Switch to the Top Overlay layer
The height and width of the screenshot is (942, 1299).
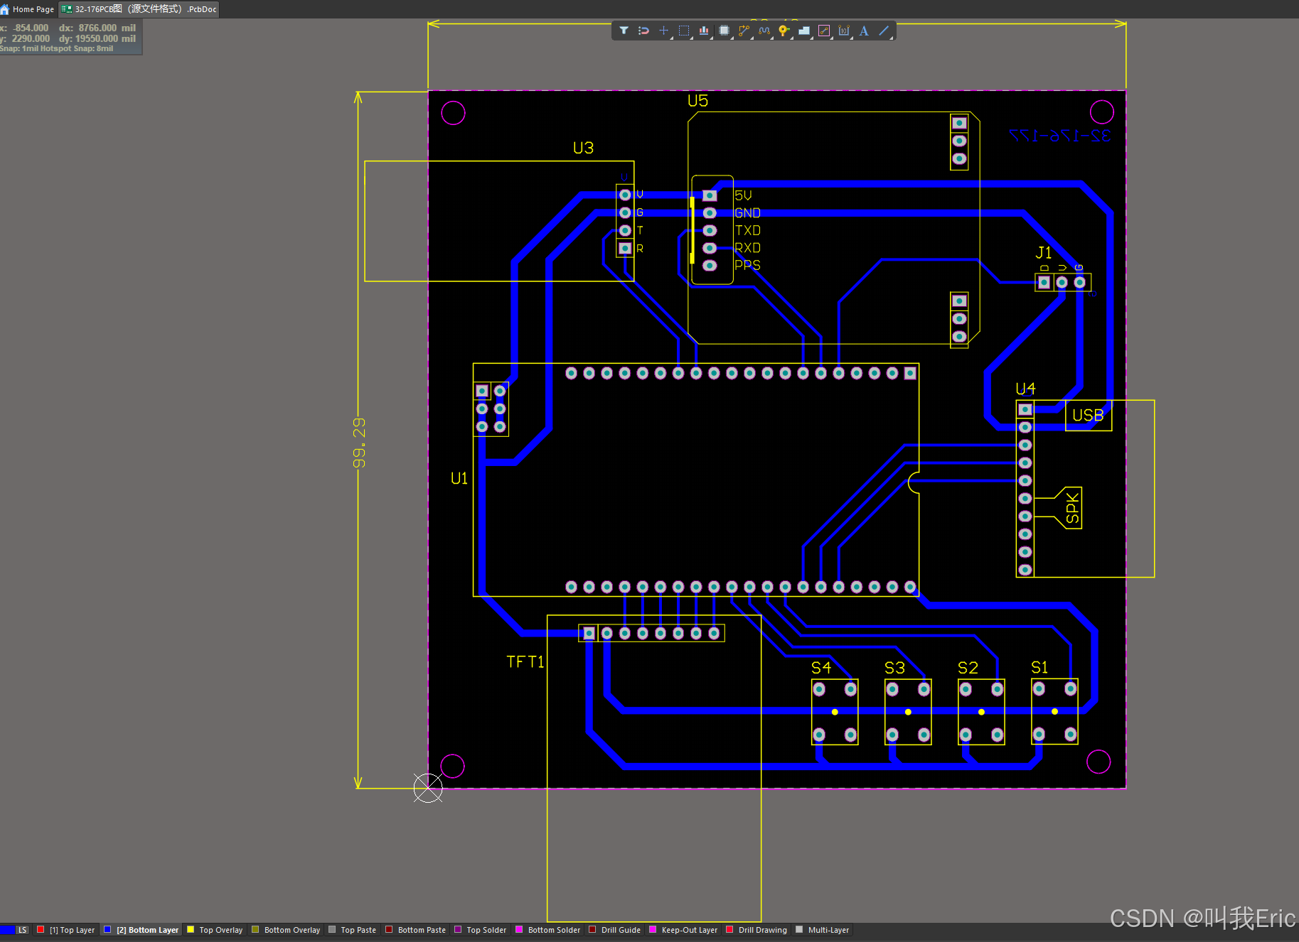coord(214,930)
